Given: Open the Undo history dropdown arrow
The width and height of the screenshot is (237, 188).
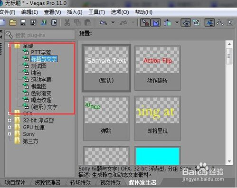Looking at the screenshot, I should click(x=113, y=22).
